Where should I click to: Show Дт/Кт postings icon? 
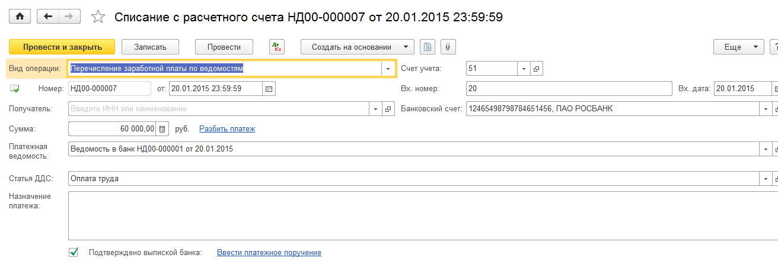277,47
